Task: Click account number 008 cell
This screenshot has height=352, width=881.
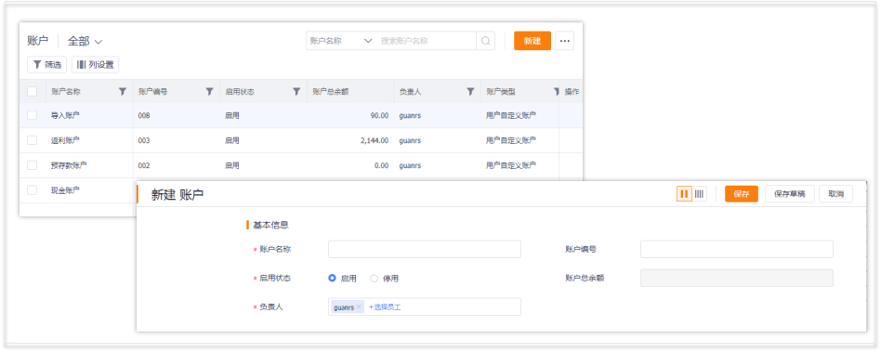Action: [144, 116]
